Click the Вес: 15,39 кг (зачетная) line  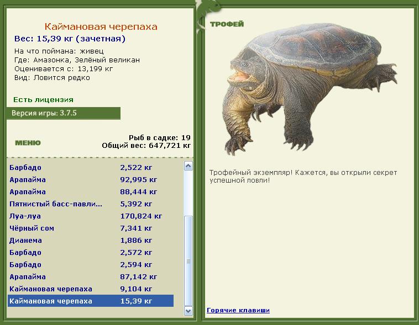pyautogui.click(x=70, y=39)
